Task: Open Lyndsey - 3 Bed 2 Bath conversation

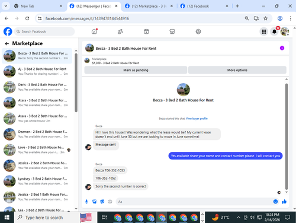Action: pos(37,181)
